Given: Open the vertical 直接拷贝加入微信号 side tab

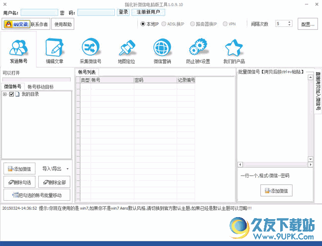Looking at the screenshot, I should click(318, 91).
